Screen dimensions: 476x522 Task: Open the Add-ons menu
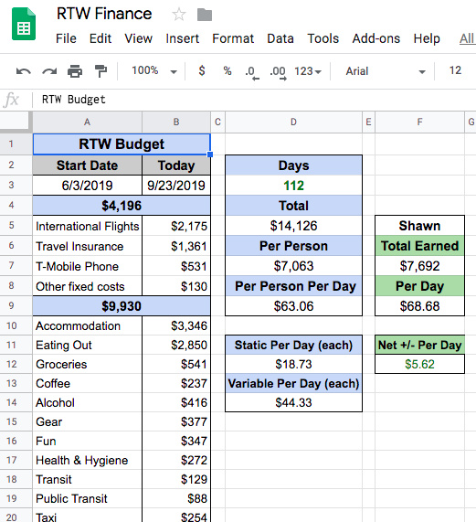pos(376,38)
